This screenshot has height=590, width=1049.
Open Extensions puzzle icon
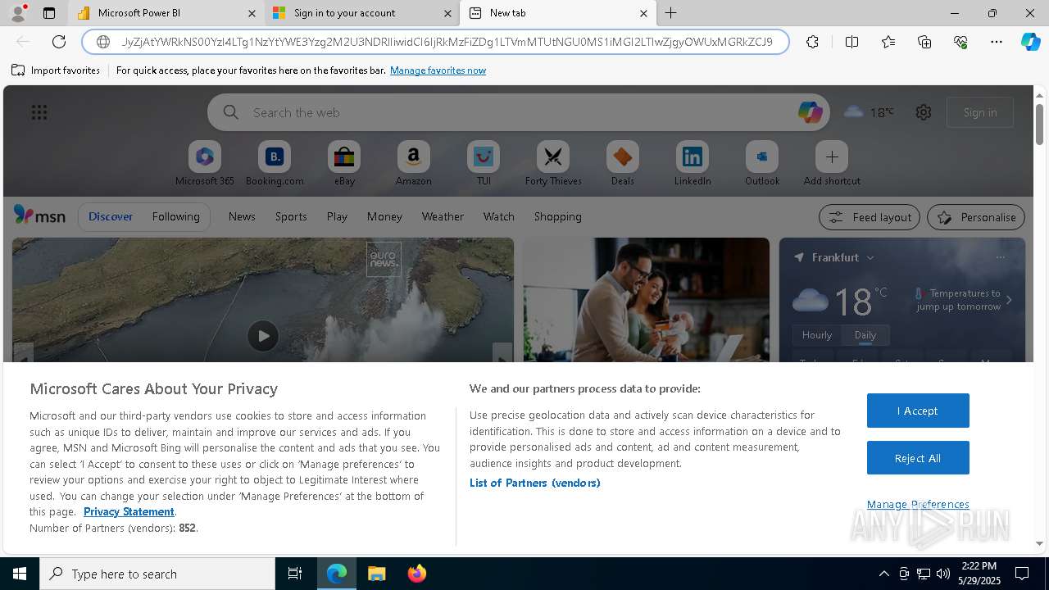point(812,42)
